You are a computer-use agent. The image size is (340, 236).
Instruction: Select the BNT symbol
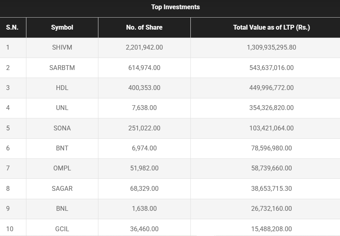pyautogui.click(x=62, y=148)
